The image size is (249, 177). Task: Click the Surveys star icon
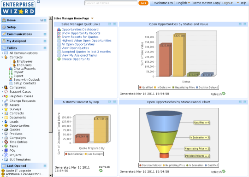6,109
